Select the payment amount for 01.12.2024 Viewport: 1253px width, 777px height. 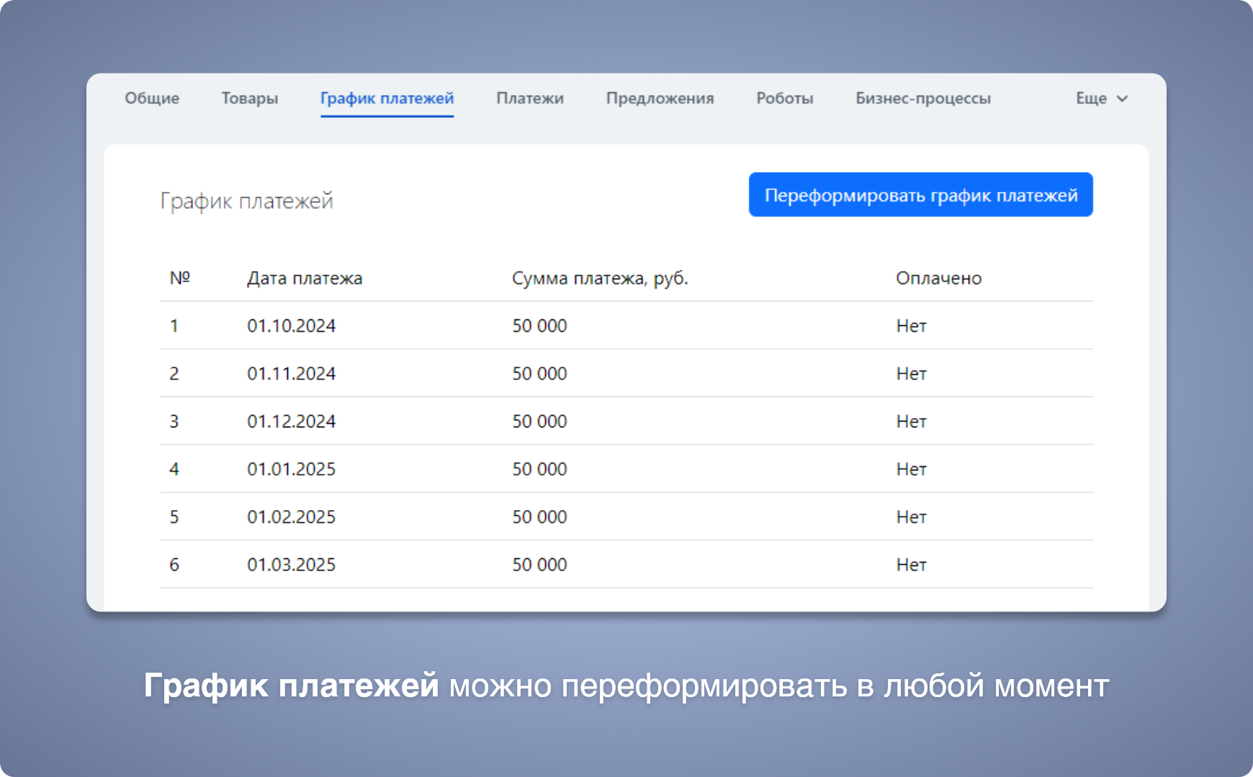click(x=539, y=422)
